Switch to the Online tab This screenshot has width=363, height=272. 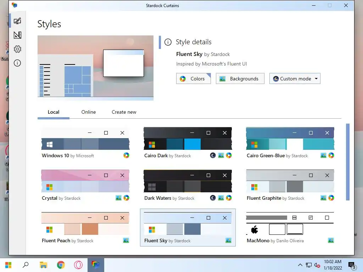tap(88, 112)
